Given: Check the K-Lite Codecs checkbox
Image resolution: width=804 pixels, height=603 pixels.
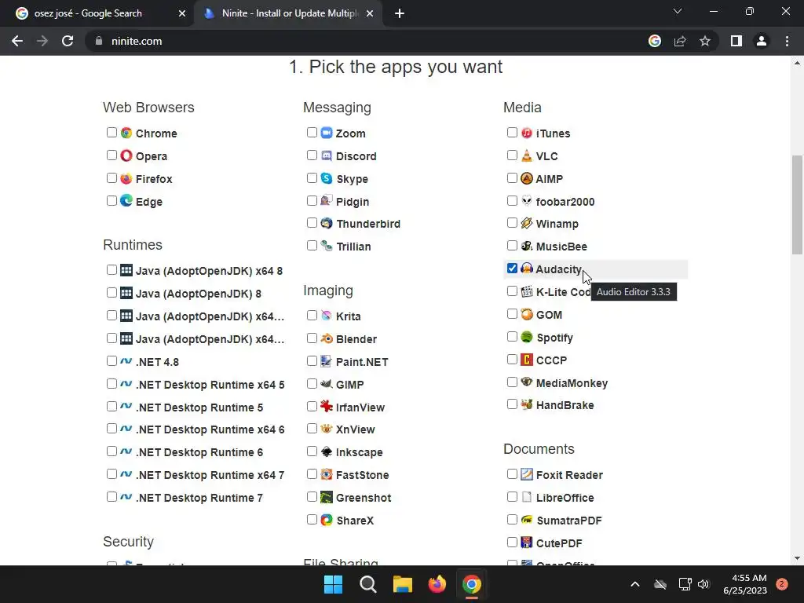Looking at the screenshot, I should 512,291.
